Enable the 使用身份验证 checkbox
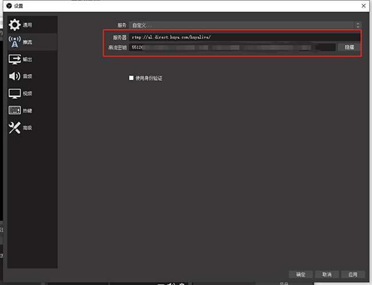 pos(131,78)
